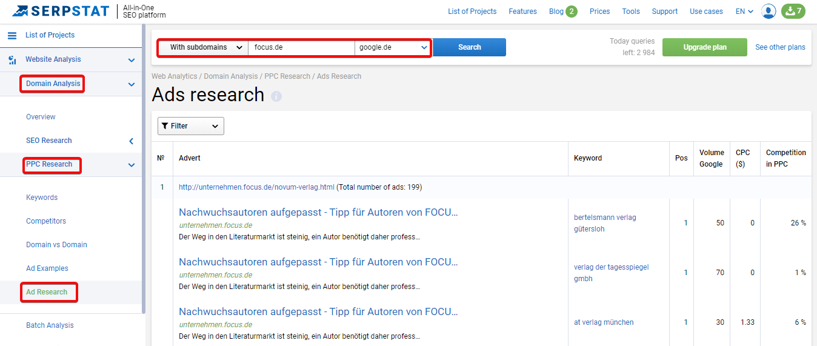Open the With subdomains dropdown
Screen dimensions: 817x346
point(204,47)
